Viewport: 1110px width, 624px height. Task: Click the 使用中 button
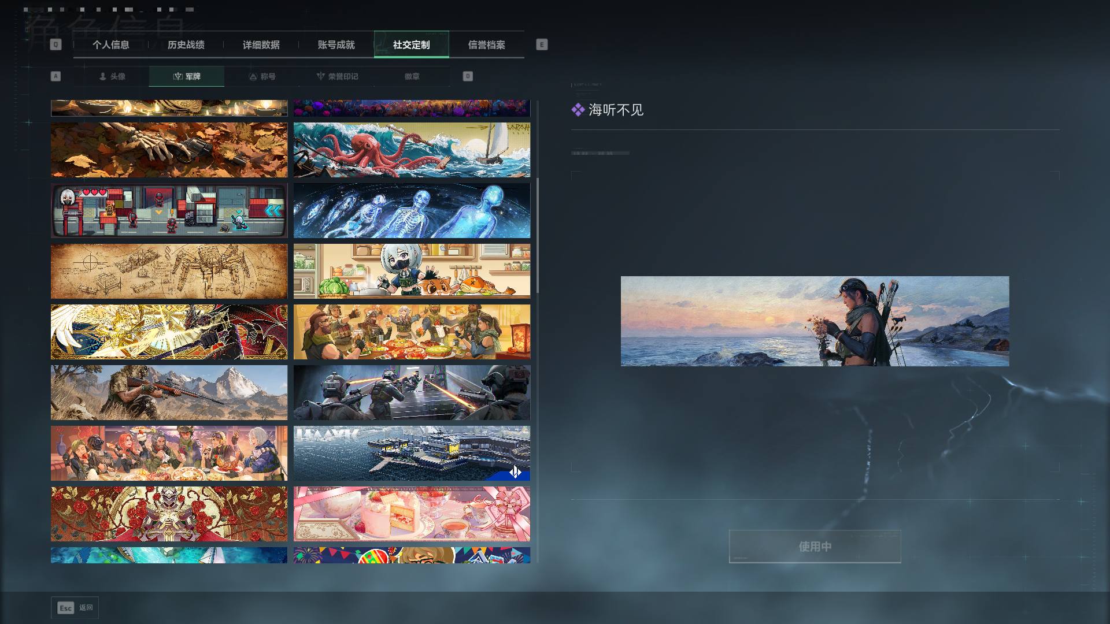coord(815,547)
